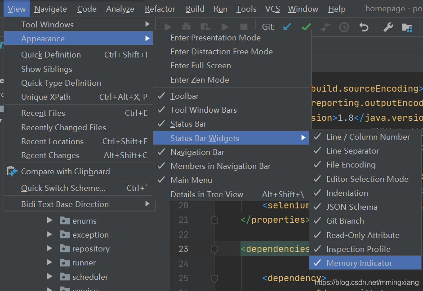Open Status Bar Widgets submenu
This screenshot has height=291, width=423.
[x=232, y=138]
